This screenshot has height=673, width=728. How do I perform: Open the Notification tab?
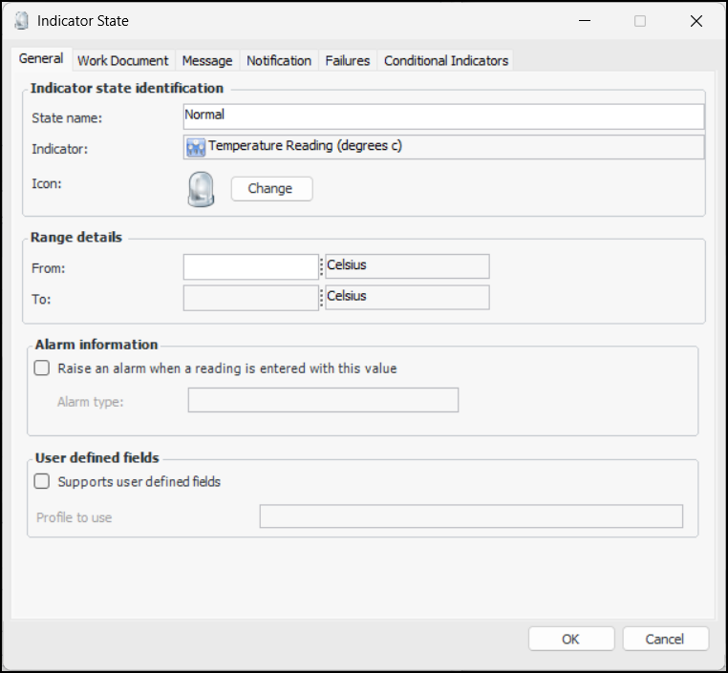coord(279,61)
